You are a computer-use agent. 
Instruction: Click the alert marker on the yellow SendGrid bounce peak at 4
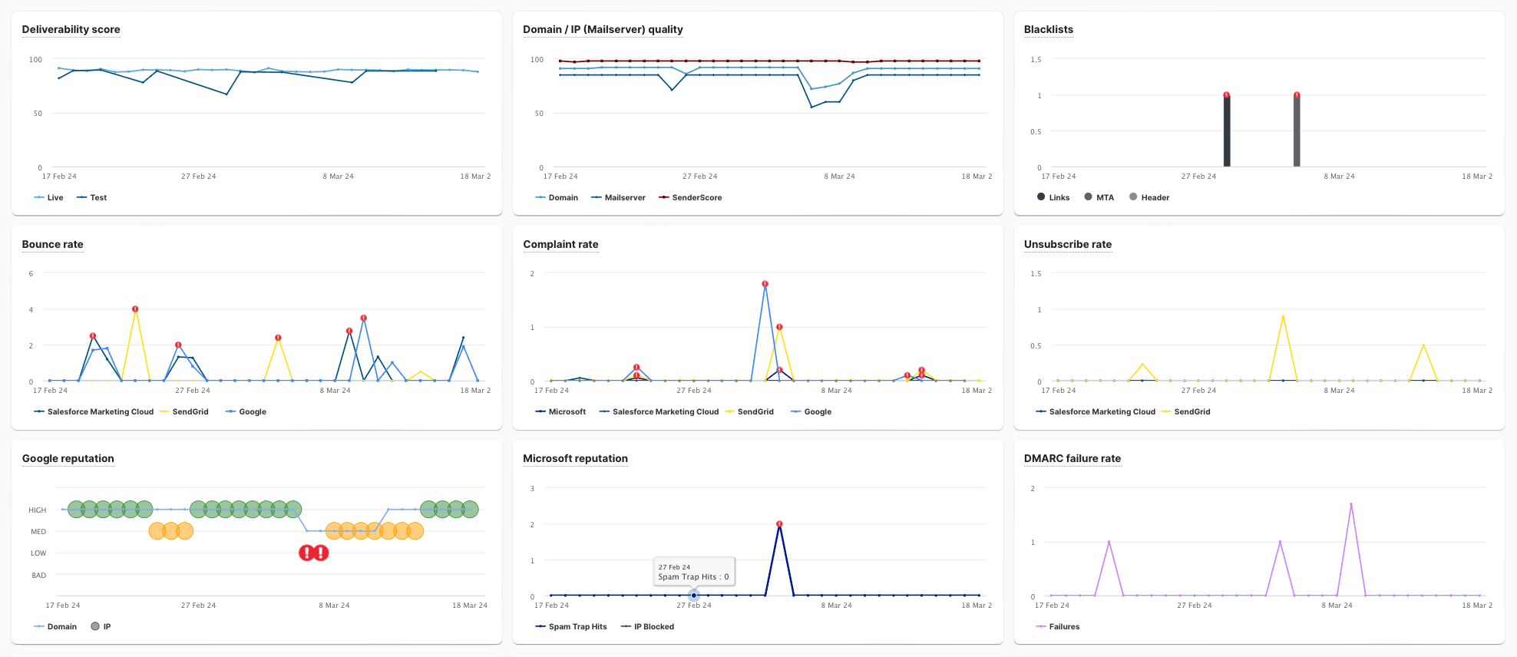tap(135, 309)
